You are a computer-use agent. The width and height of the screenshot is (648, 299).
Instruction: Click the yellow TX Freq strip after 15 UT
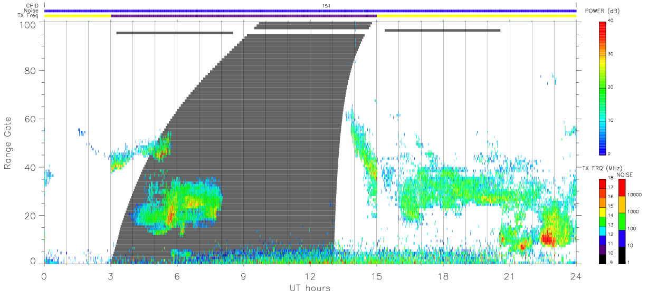[x=477, y=16]
